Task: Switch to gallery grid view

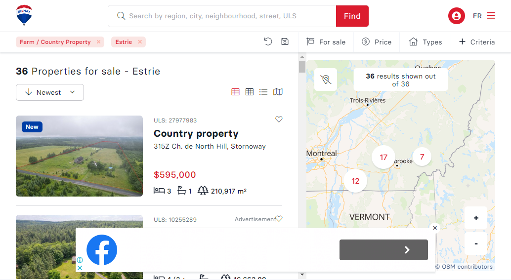Action: coord(250,92)
